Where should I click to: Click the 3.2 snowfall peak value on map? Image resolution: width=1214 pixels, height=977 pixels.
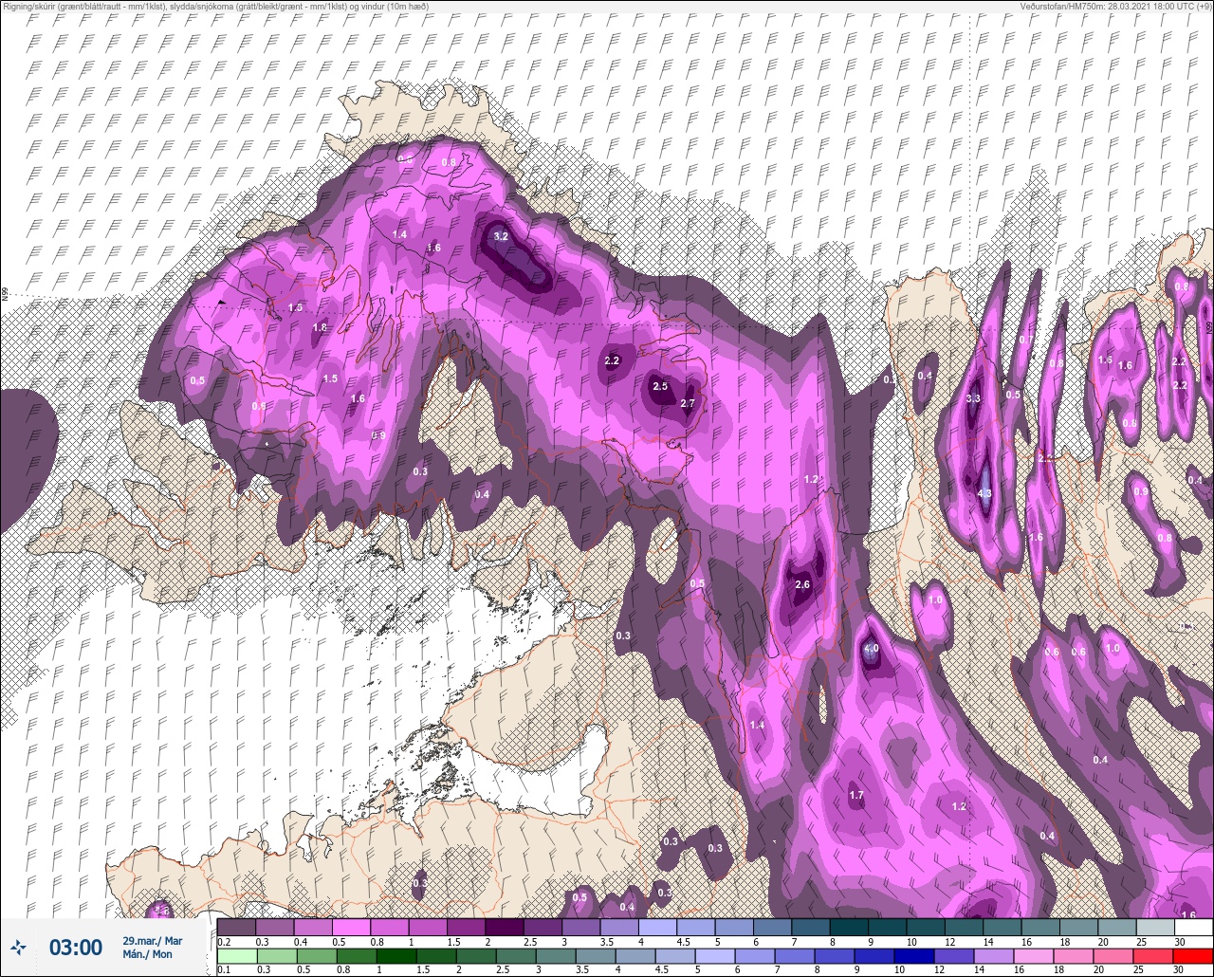502,236
